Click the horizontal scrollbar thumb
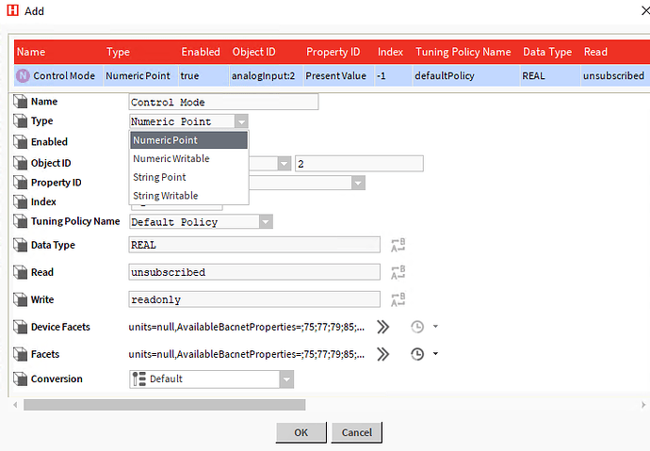This screenshot has height=451, width=650. 165,405
